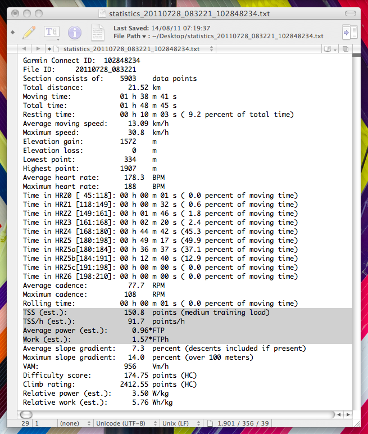
Task: Click the Average heart rate line
Action: [94, 178]
